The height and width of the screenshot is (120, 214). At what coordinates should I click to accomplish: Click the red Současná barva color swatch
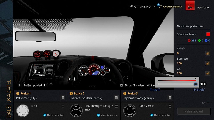208,35
